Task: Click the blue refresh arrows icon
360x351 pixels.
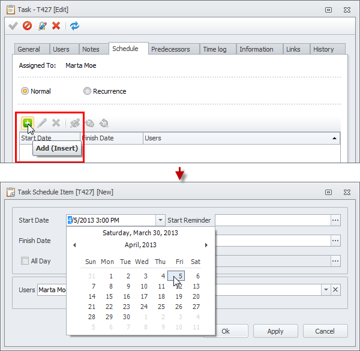Action: (x=74, y=26)
